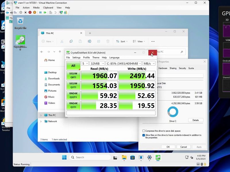Screen dimensions: 230x172
Task: Open Clipboard menu in VM Connection
Action: pyautogui.click(x=48, y=8)
